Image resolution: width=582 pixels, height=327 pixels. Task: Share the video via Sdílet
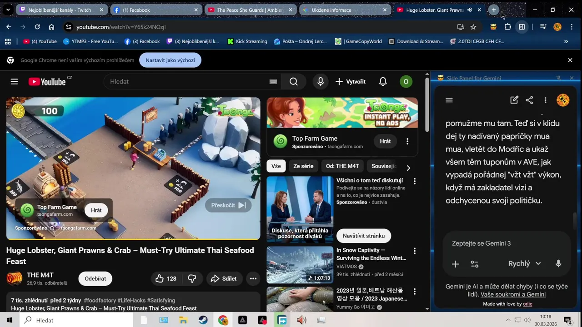coord(224,279)
